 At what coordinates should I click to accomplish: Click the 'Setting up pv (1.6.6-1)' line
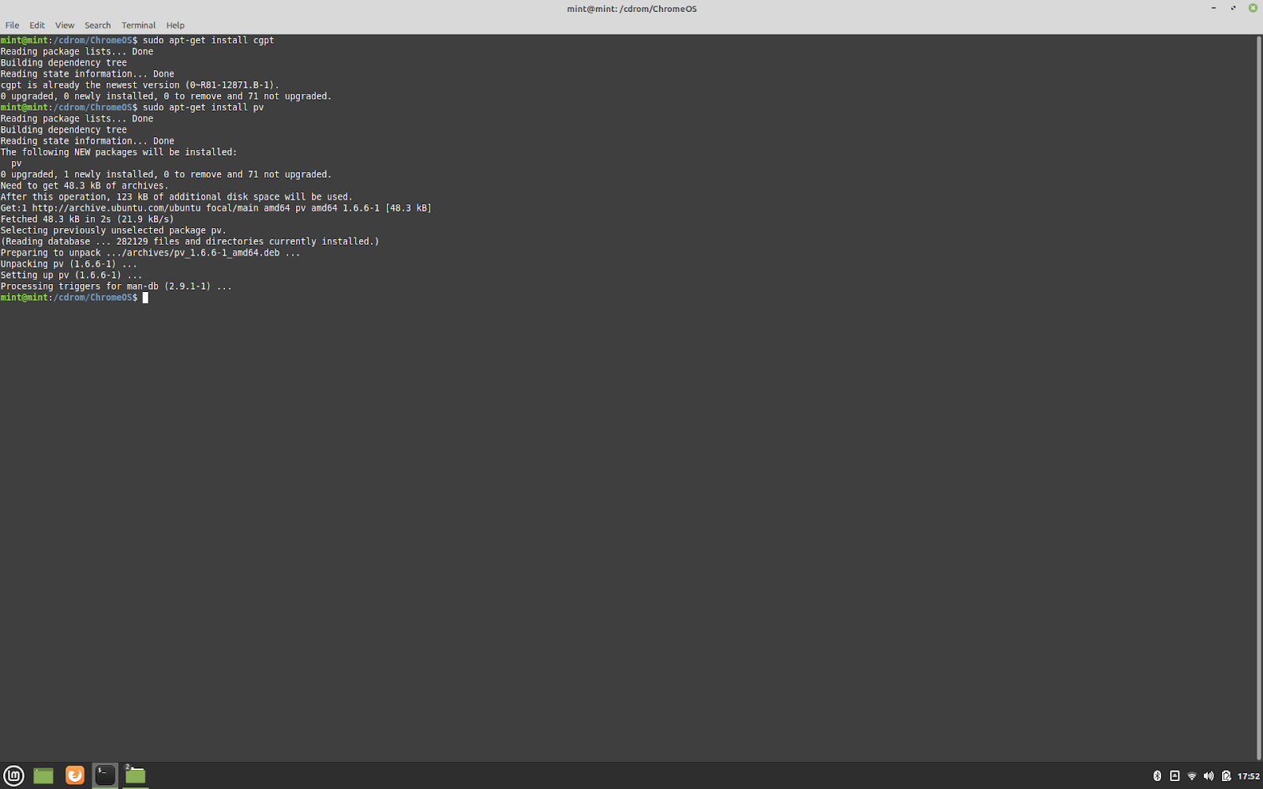click(x=71, y=275)
